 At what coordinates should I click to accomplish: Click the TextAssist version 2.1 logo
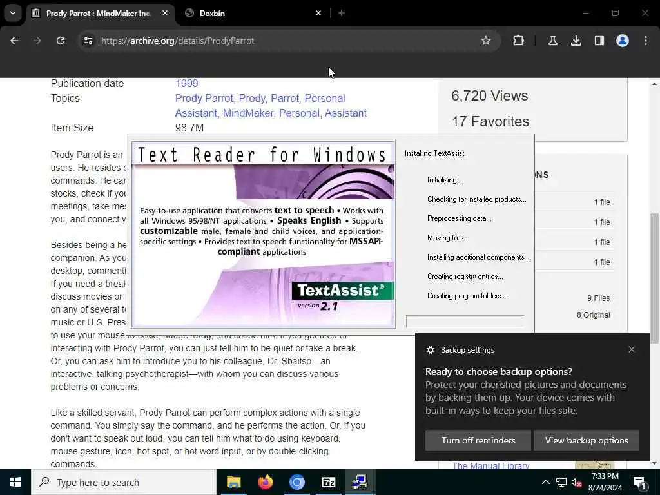tap(342, 296)
